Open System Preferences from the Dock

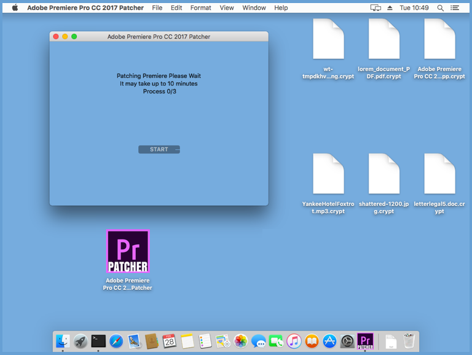point(347,341)
